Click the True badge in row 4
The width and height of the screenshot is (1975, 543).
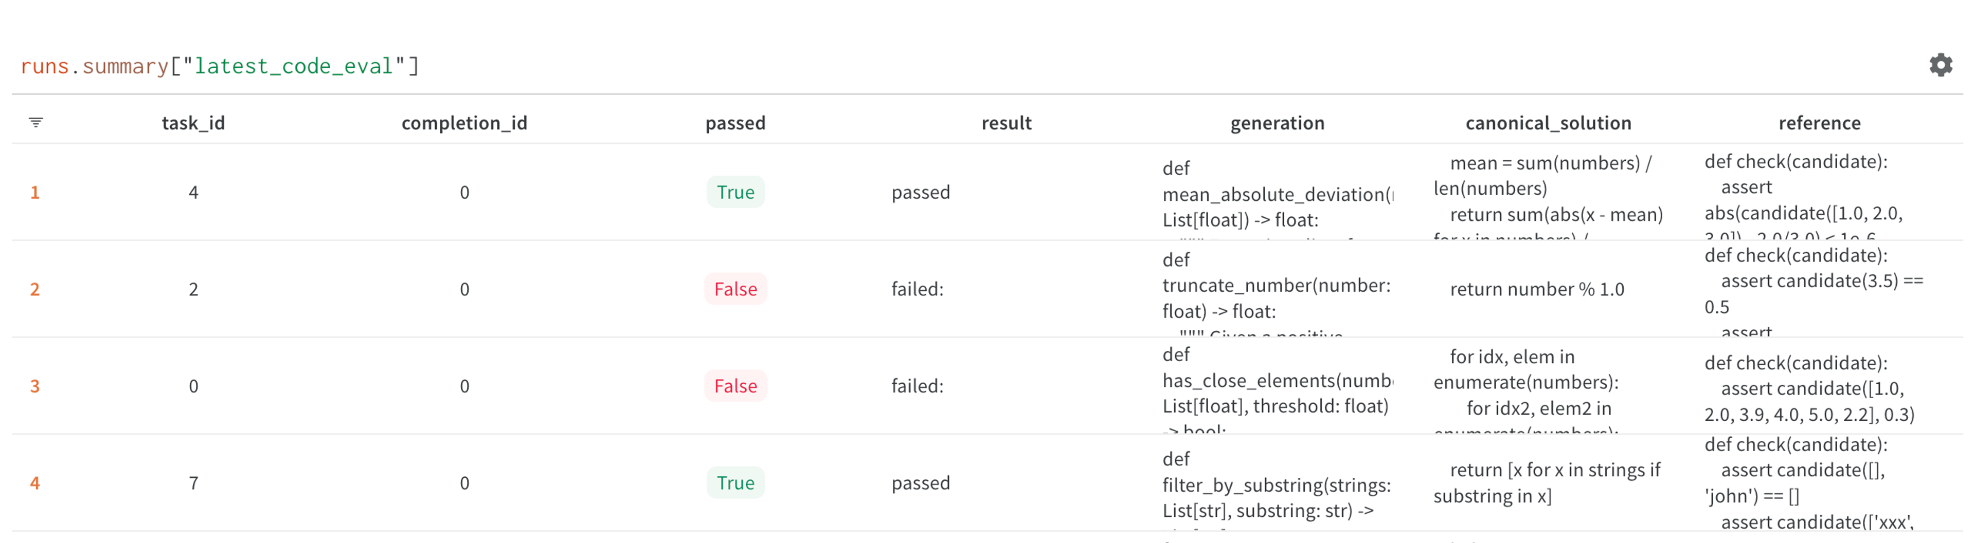click(735, 482)
